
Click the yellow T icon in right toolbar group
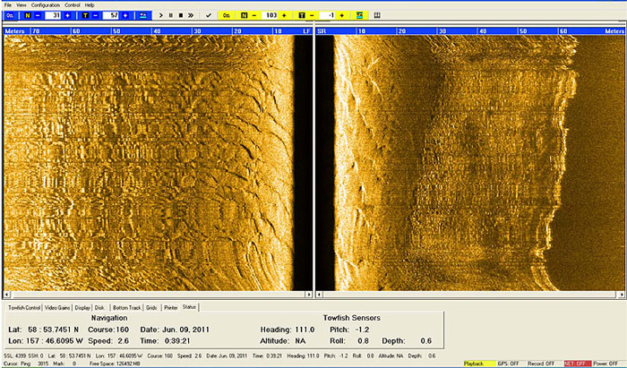(302, 15)
